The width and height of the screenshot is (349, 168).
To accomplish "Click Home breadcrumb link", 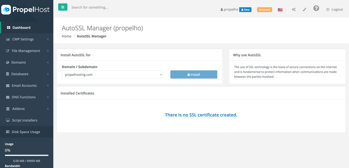I will coord(67,36).
